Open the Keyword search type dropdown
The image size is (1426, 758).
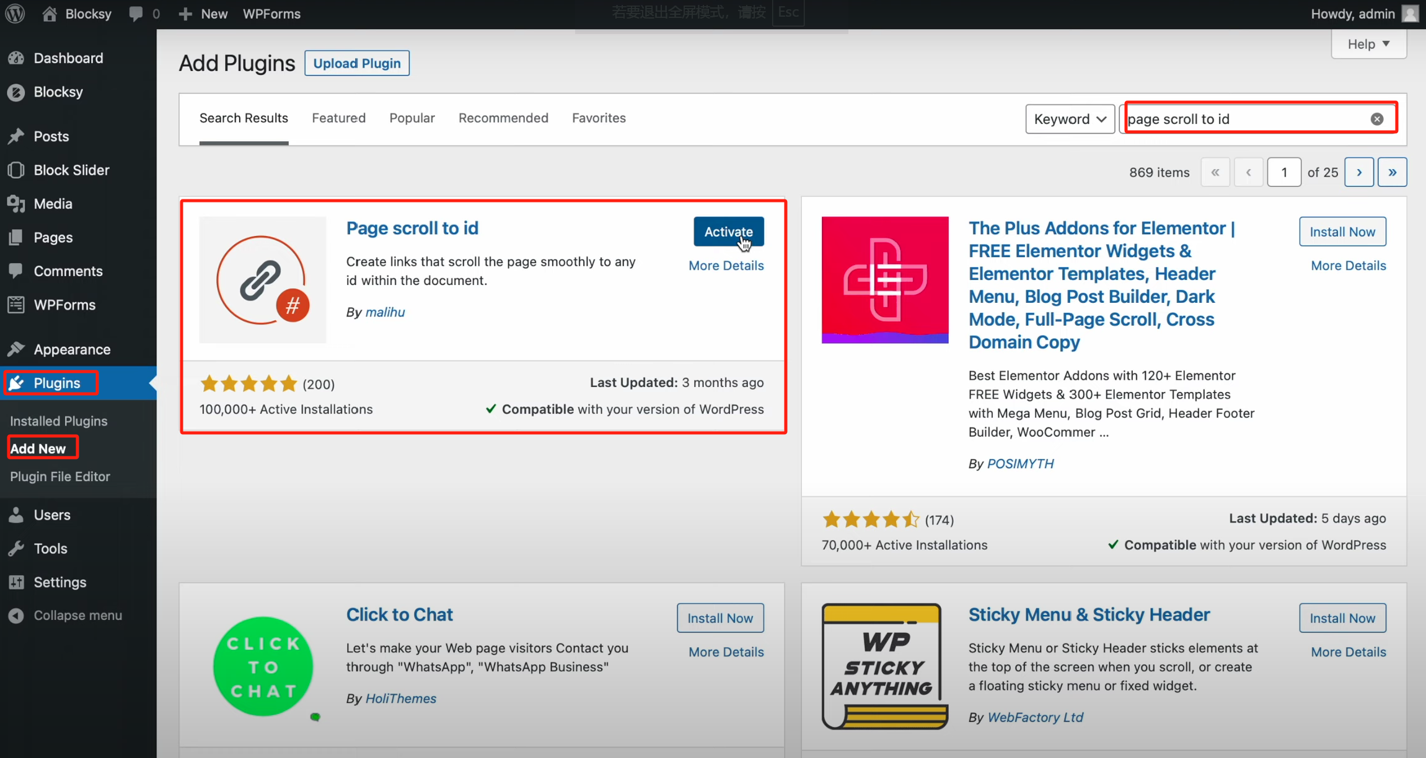(1070, 119)
